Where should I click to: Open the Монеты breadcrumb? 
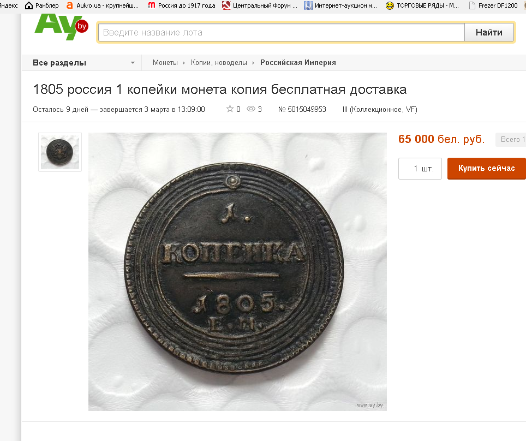165,62
